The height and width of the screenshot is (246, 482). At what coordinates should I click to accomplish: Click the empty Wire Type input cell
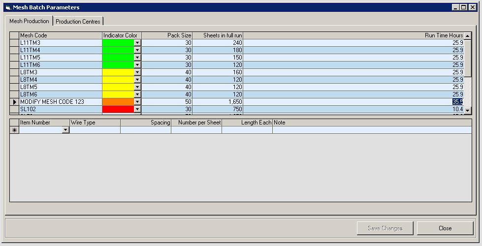(95, 130)
